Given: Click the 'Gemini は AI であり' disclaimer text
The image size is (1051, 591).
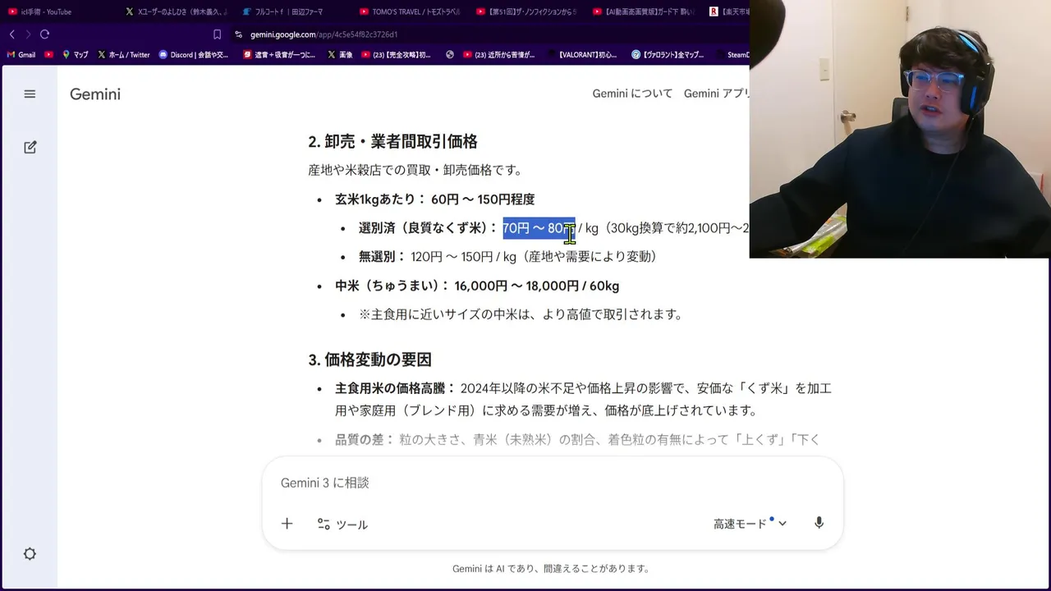Looking at the screenshot, I should point(552,568).
